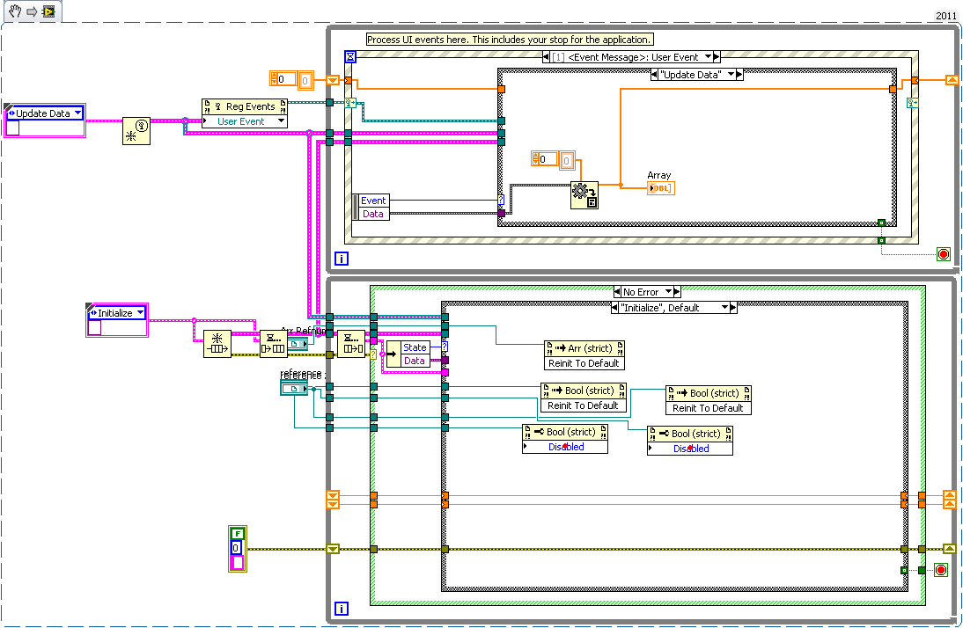Select the Array DBL indicator terminal
This screenshot has height=628, width=963.
point(661,188)
